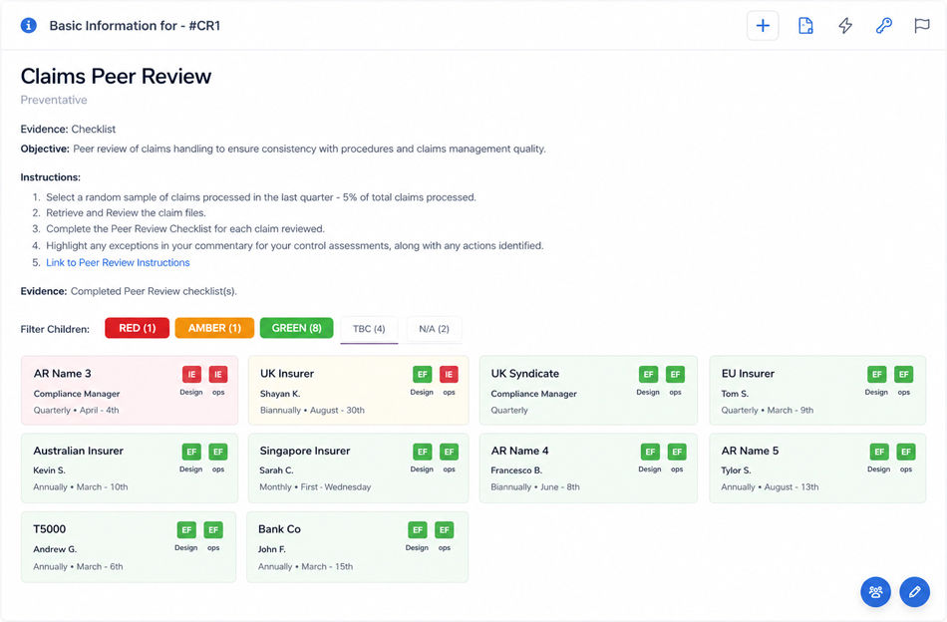
Task: Click Singapore Insurer EF Design badge
Action: tap(423, 452)
